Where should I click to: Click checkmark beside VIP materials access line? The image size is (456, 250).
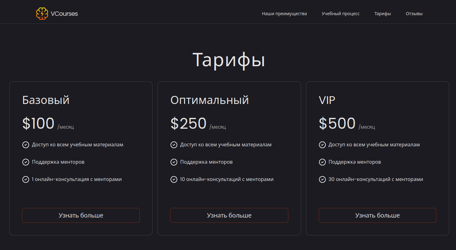(x=322, y=145)
